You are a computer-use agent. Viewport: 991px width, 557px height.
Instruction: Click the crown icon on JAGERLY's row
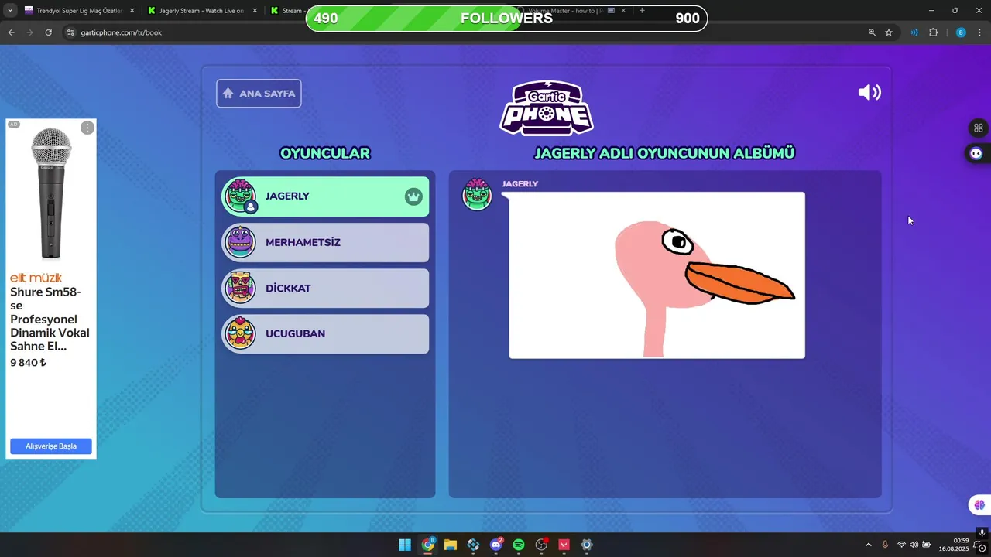[413, 196]
